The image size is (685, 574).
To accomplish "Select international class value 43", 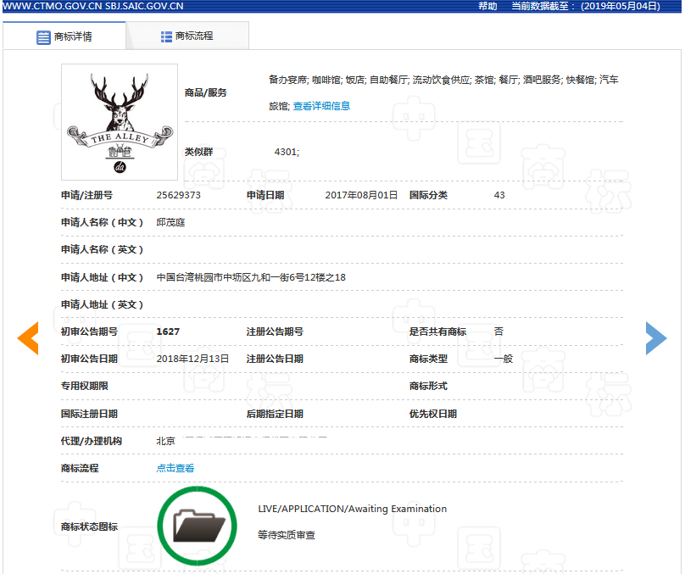I will 499,195.
